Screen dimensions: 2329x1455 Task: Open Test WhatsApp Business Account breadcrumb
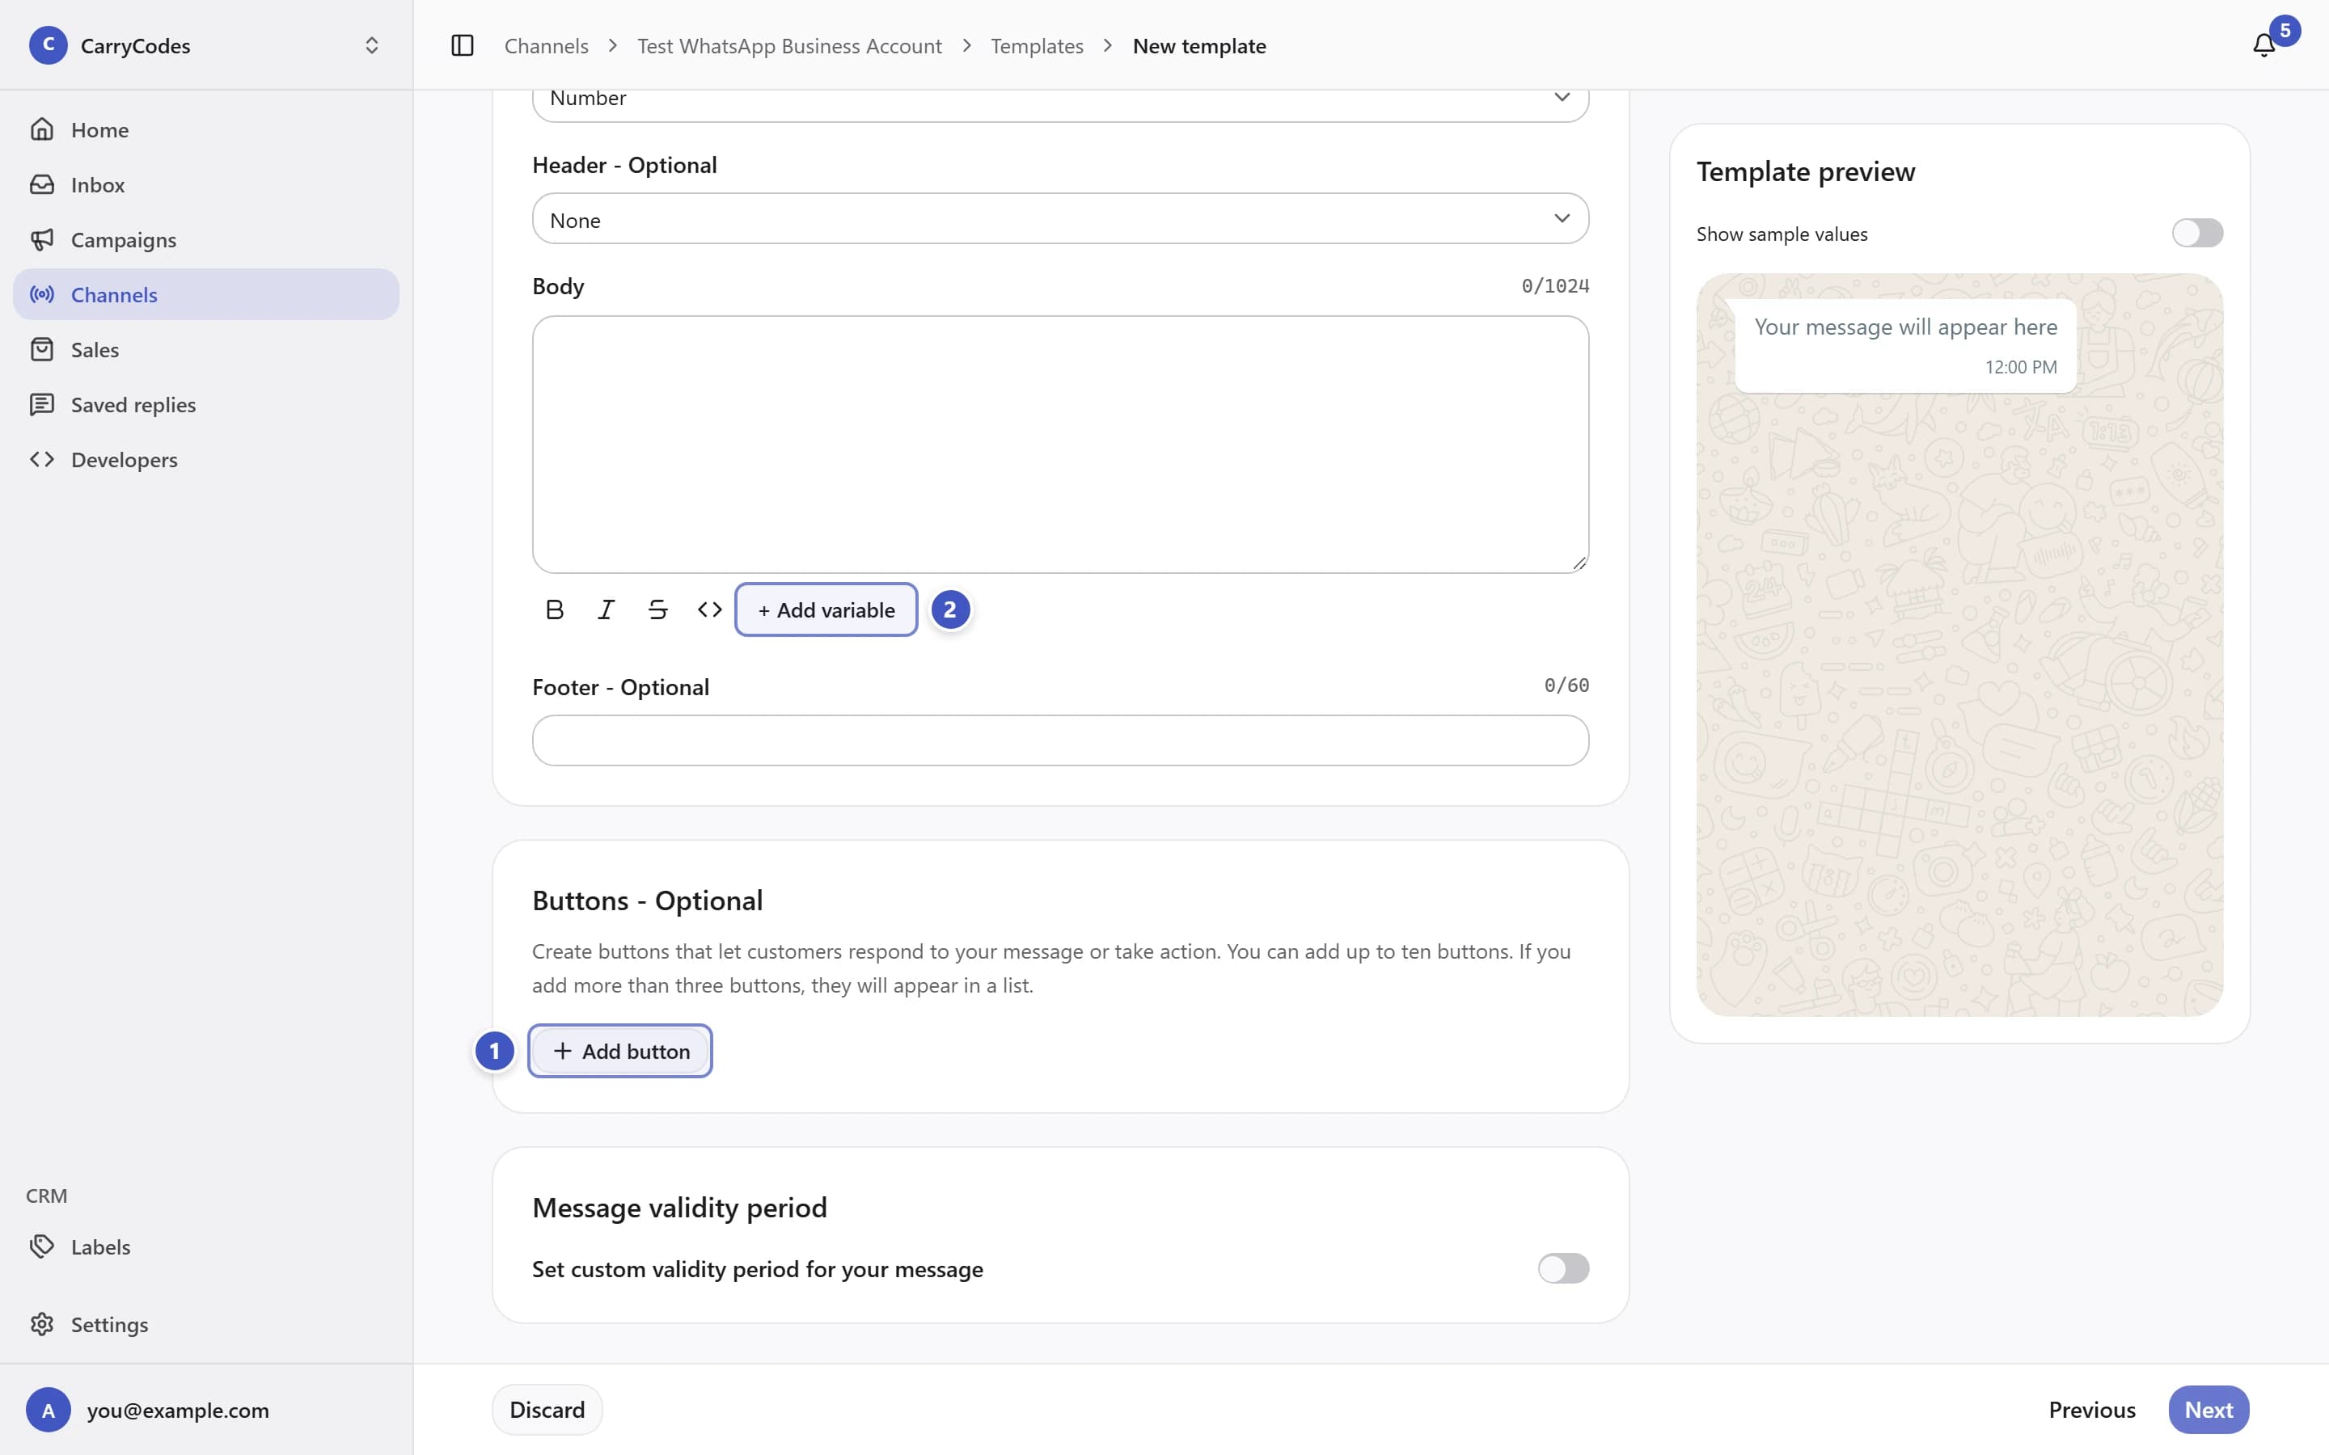click(x=789, y=45)
